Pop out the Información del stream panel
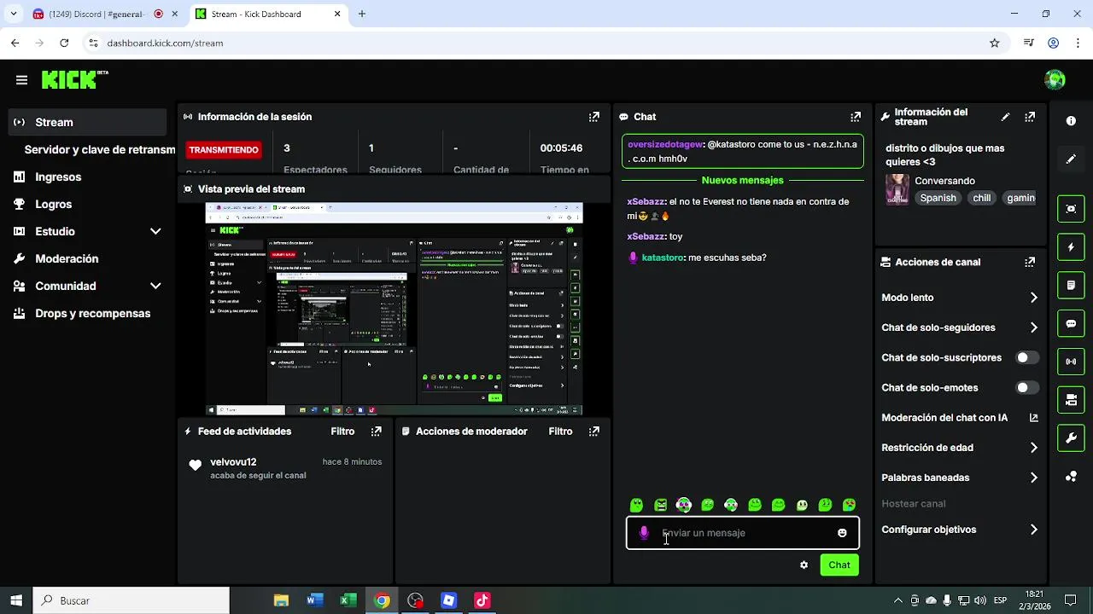The image size is (1093, 614). pos(1030,117)
